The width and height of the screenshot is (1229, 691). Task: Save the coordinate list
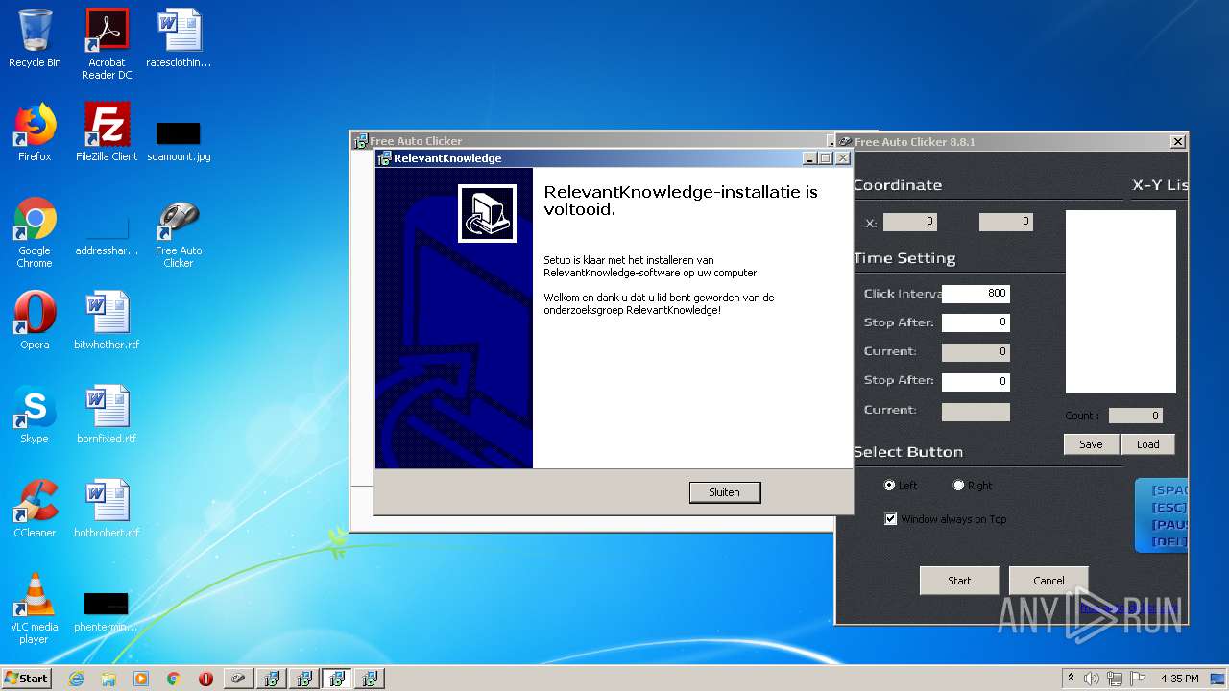coord(1091,444)
